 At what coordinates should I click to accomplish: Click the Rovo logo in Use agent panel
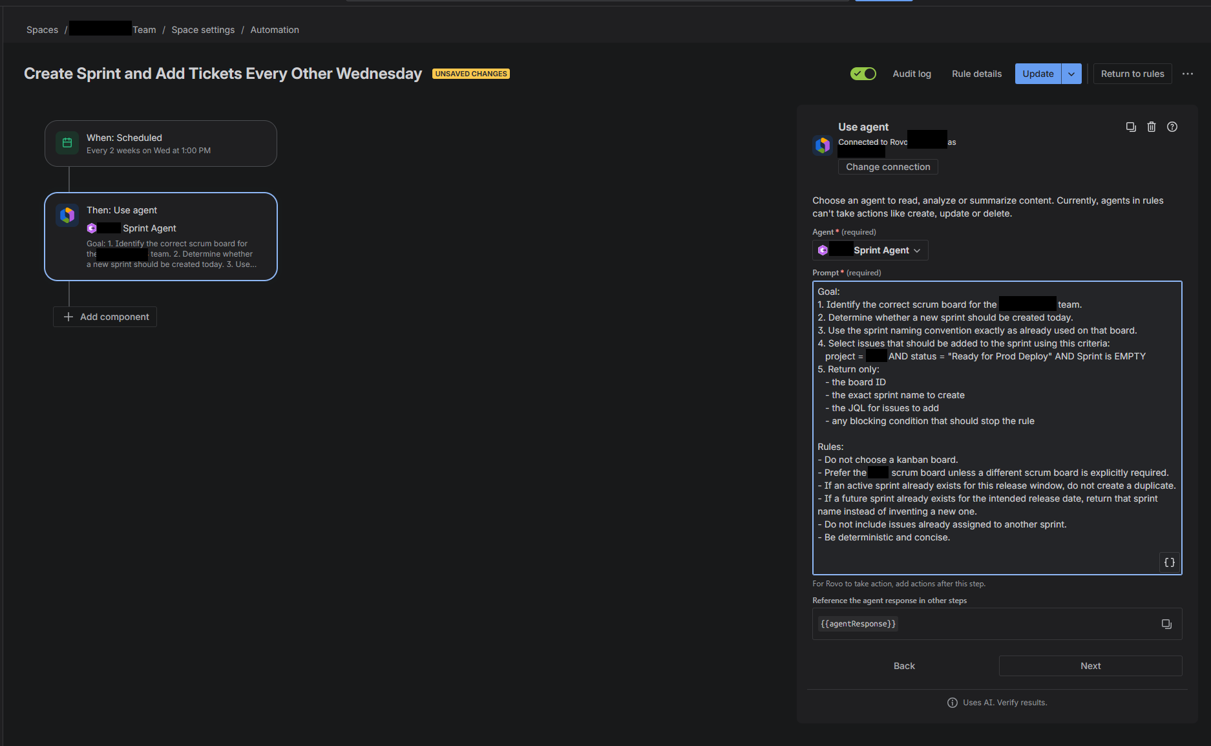point(823,145)
